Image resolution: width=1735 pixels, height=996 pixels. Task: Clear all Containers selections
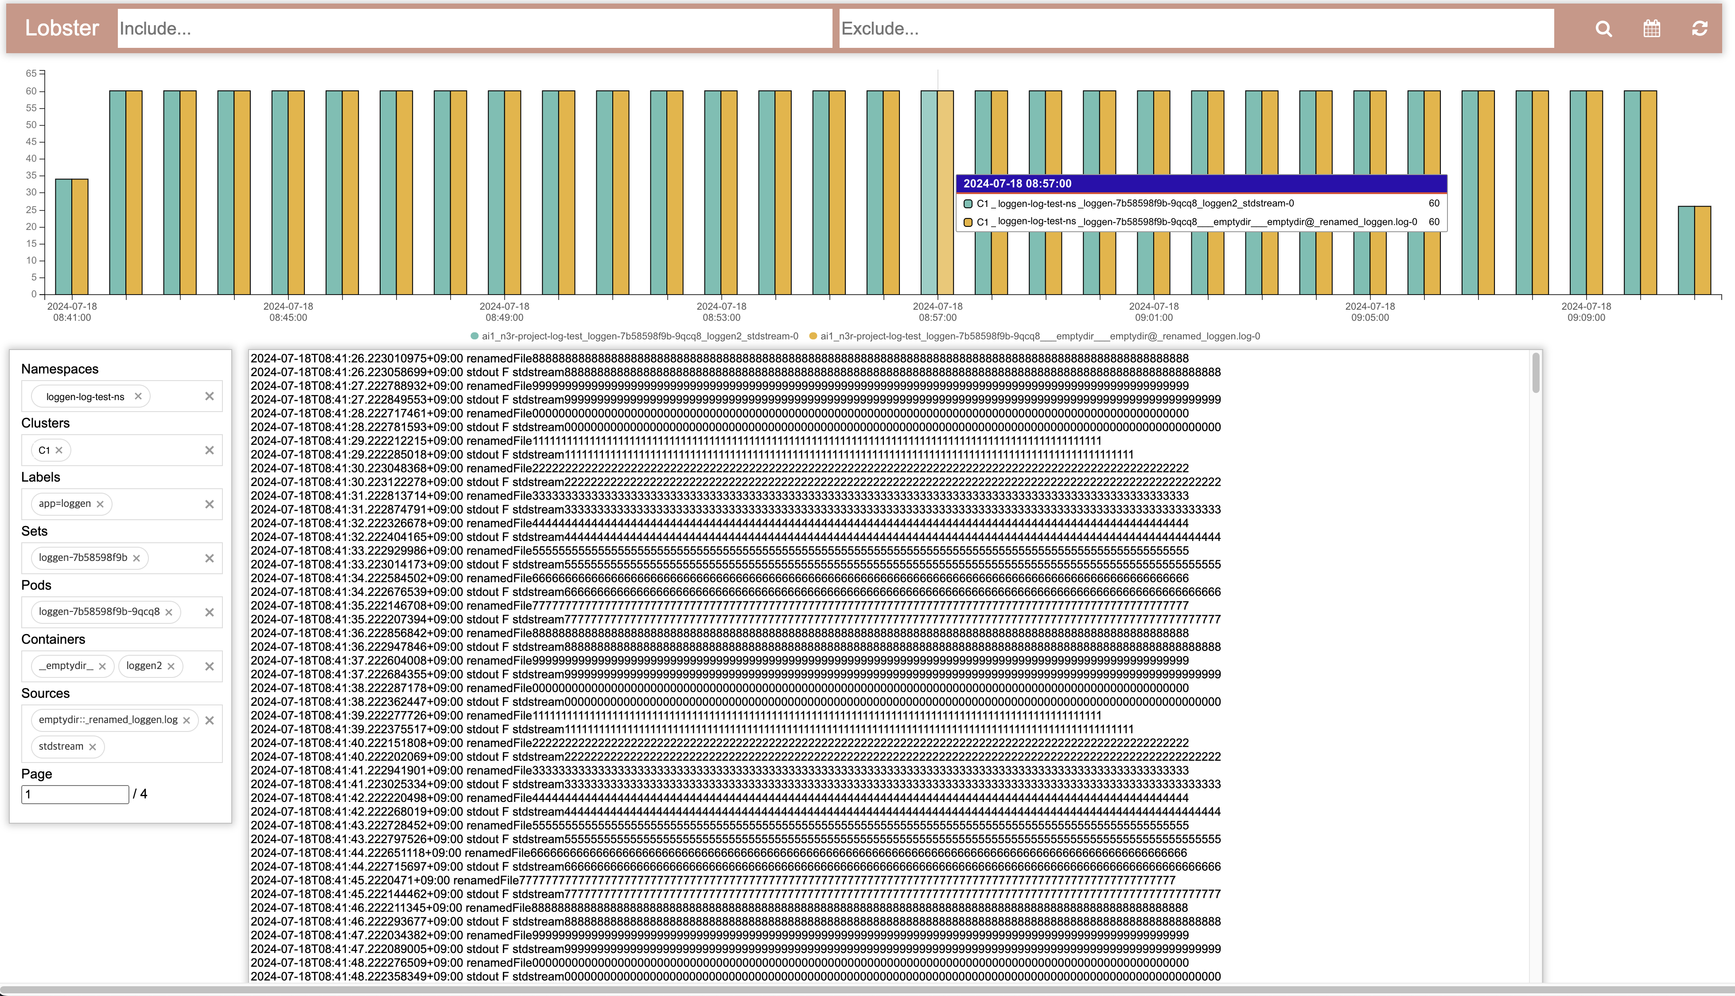(x=209, y=666)
